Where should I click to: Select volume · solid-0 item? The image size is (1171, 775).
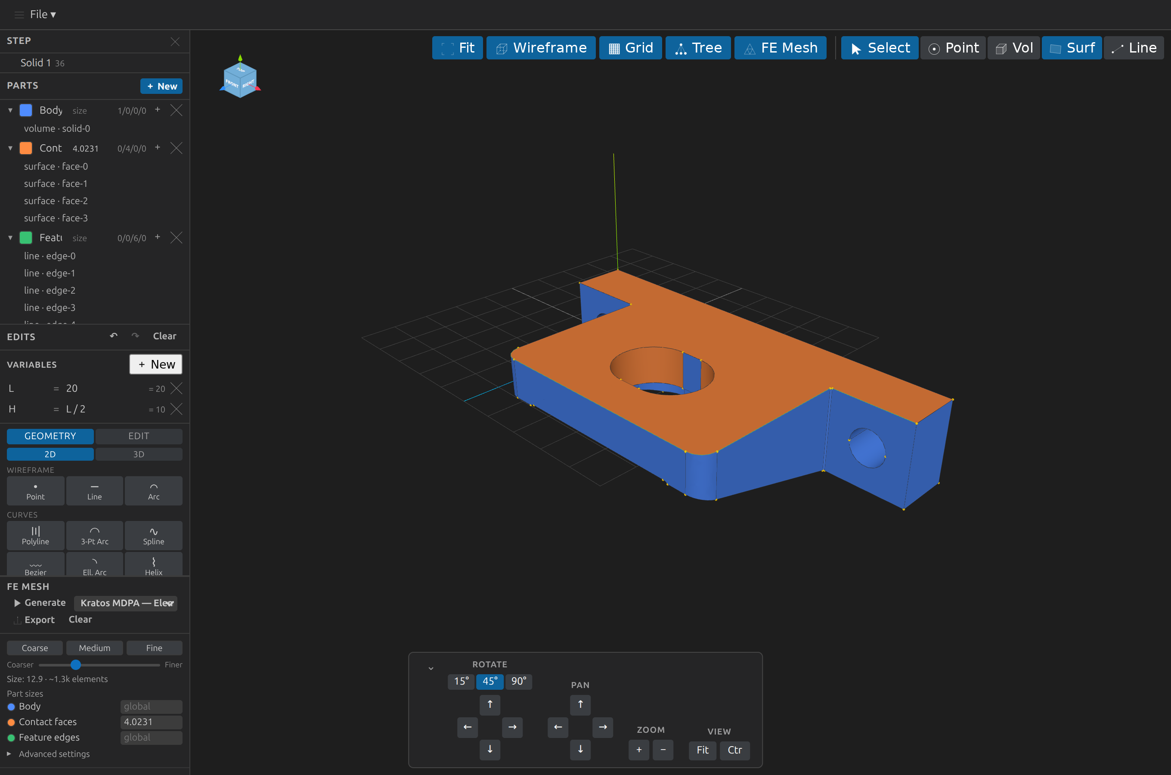pyautogui.click(x=57, y=128)
